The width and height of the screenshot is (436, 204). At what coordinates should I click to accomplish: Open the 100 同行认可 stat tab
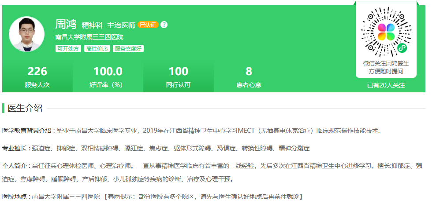(x=179, y=77)
